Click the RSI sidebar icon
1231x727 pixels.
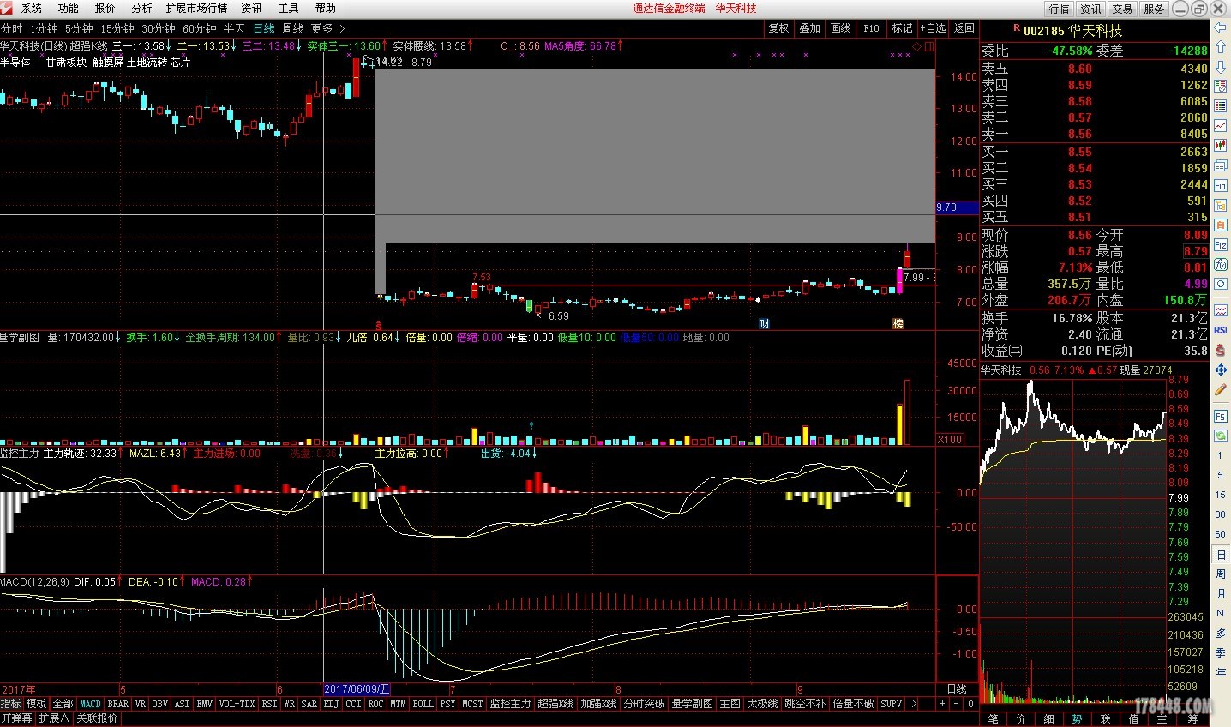point(1220,330)
